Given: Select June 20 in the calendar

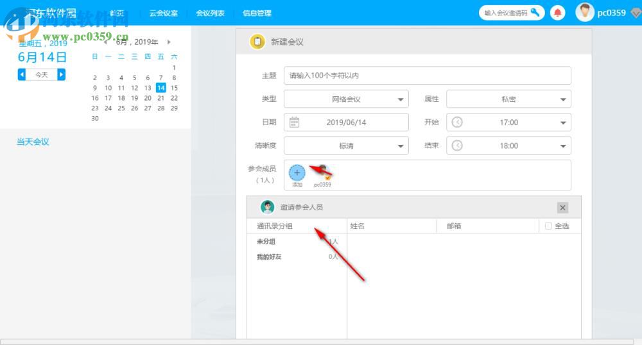Looking at the screenshot, I should point(148,98).
